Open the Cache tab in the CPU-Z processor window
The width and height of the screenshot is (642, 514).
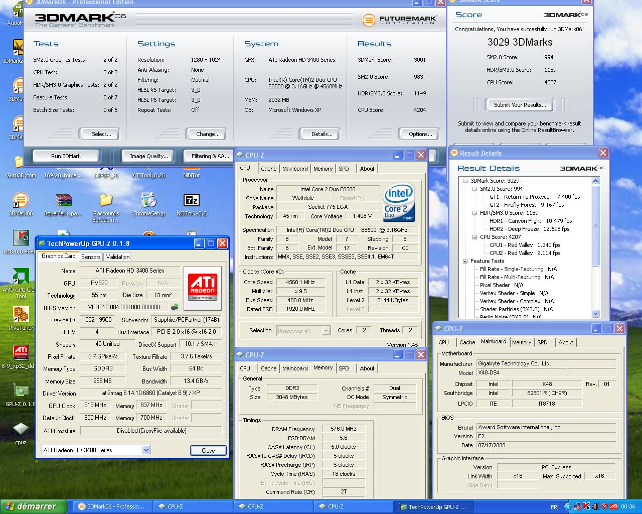[268, 169]
